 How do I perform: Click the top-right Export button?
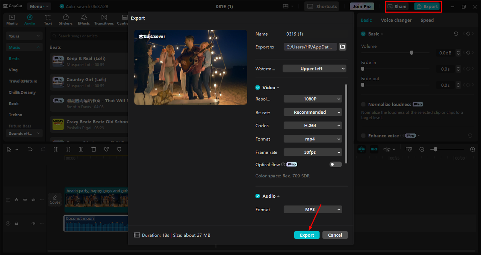(427, 6)
